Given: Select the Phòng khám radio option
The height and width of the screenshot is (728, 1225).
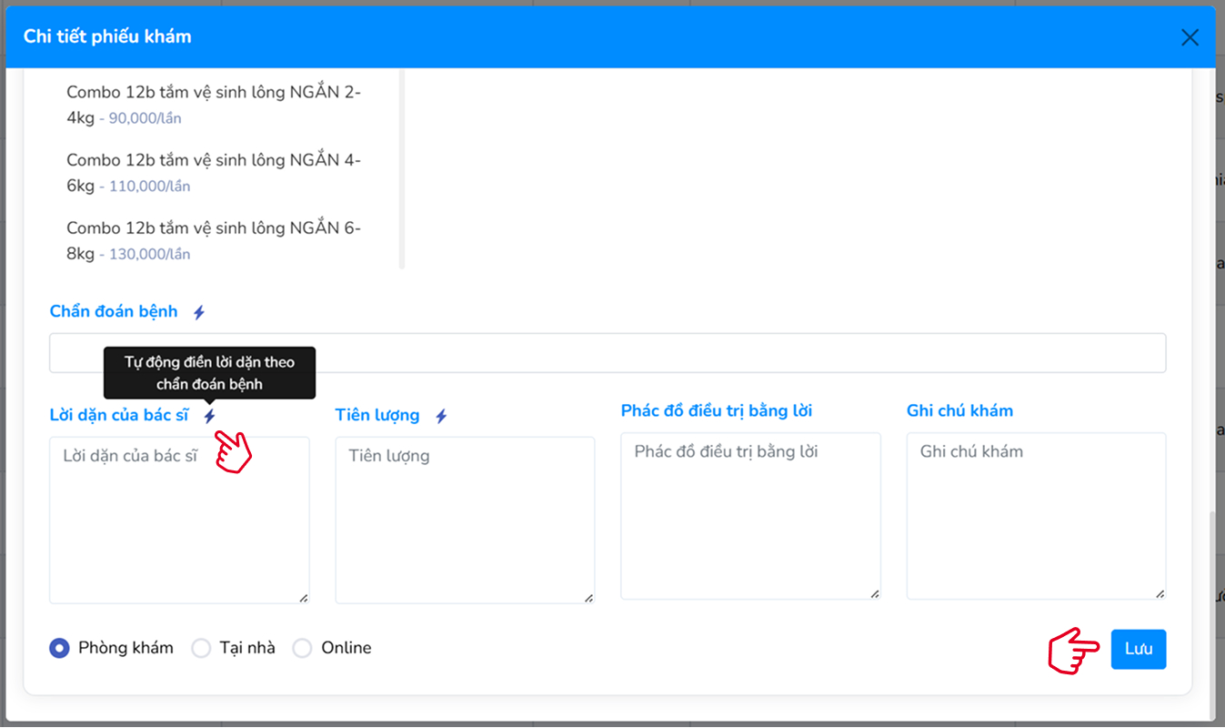Looking at the screenshot, I should tap(60, 648).
